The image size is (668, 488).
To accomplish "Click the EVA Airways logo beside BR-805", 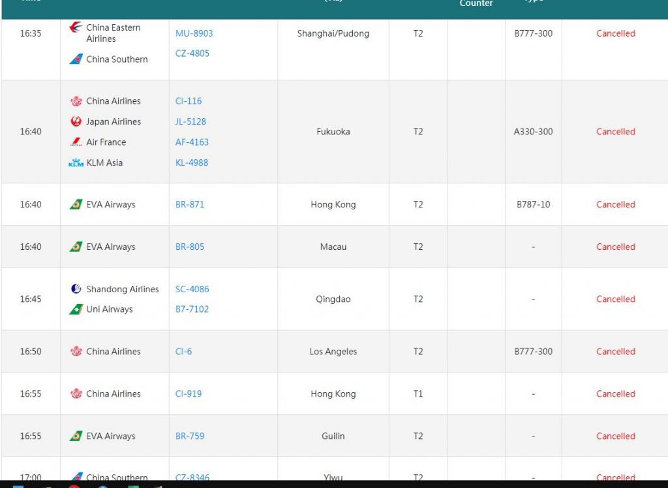I will [76, 247].
